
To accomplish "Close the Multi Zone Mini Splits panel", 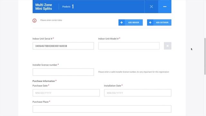I will point(151,6).
